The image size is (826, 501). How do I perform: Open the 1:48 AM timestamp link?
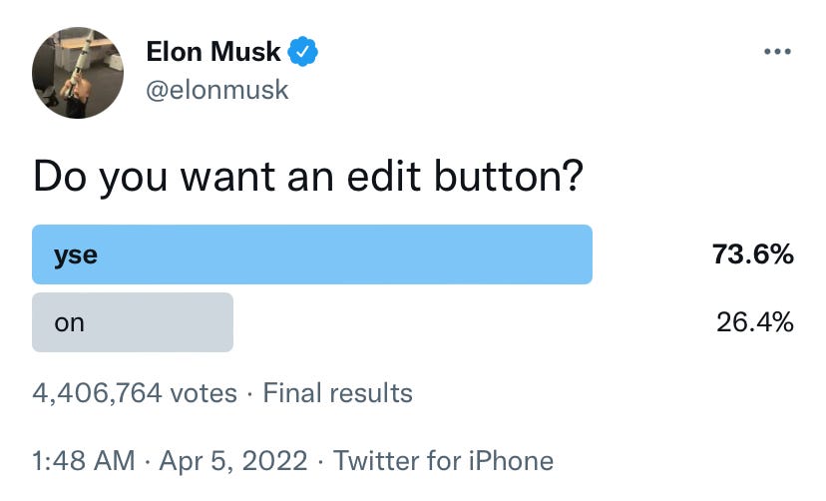[x=84, y=460]
